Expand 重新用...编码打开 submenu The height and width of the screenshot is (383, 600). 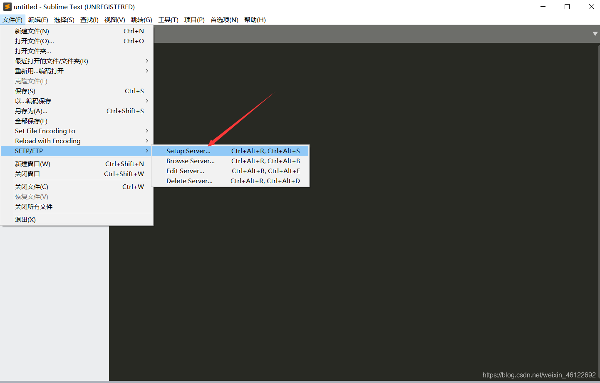pyautogui.click(x=77, y=71)
